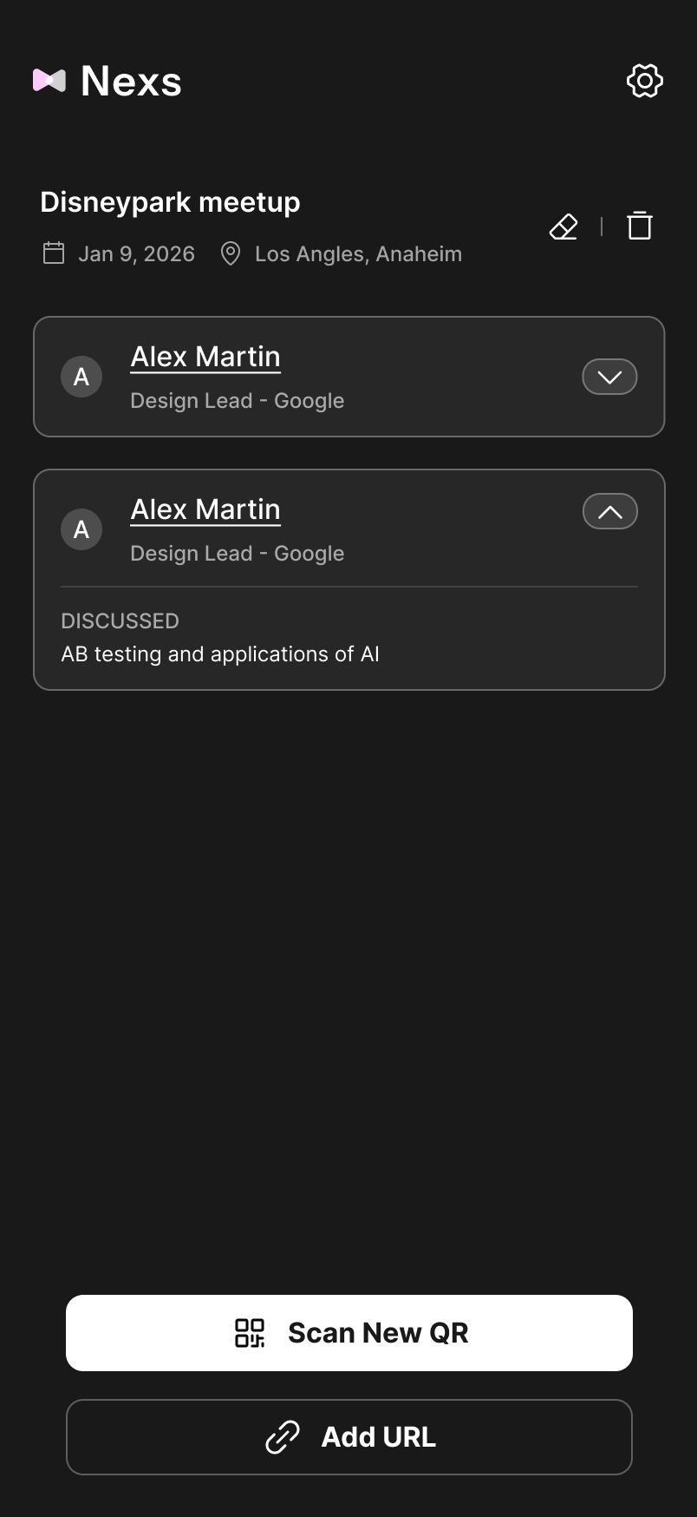This screenshot has height=1517, width=697.
Task: Select the Disneypark meetup title
Action: pyautogui.click(x=170, y=201)
